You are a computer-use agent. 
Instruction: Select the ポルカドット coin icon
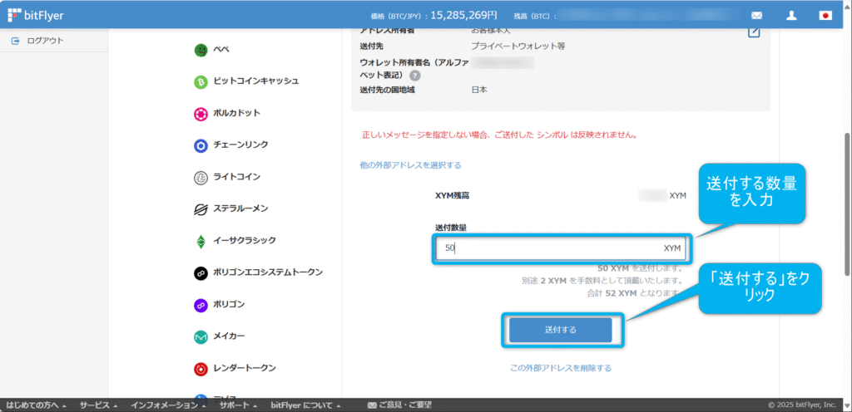[201, 114]
